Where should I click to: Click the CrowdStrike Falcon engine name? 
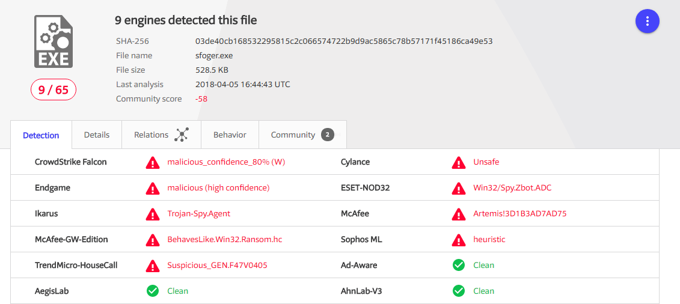pyautogui.click(x=71, y=162)
